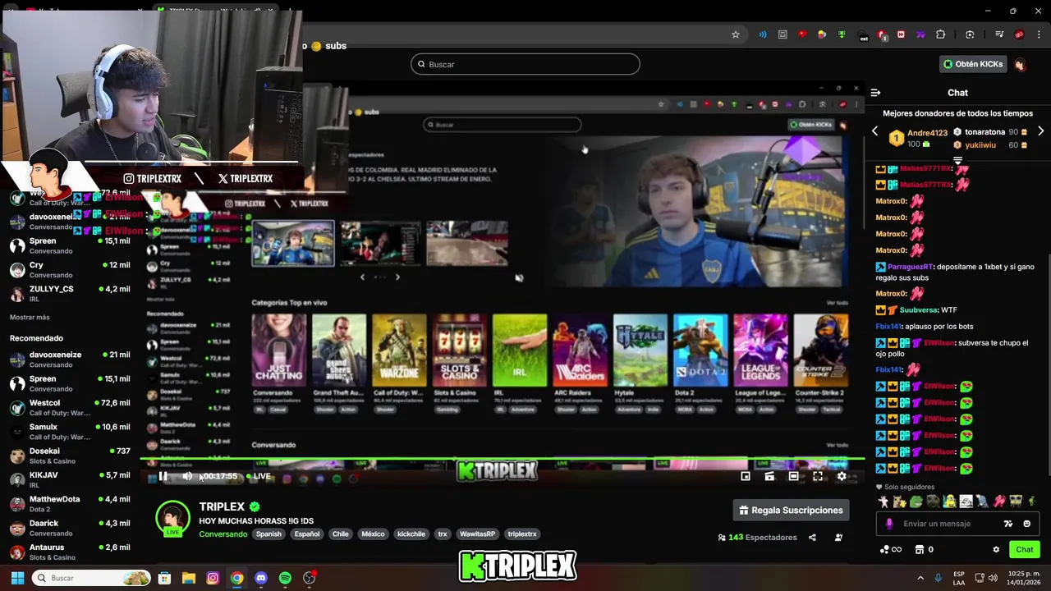This screenshot has height=591, width=1051.
Task: Mute the stream volume speaker icon
Action: click(x=187, y=476)
